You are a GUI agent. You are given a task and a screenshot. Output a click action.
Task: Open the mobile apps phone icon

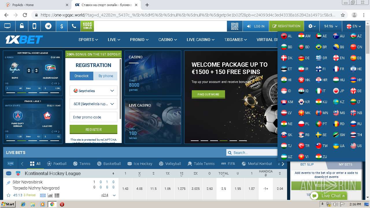pos(34,26)
